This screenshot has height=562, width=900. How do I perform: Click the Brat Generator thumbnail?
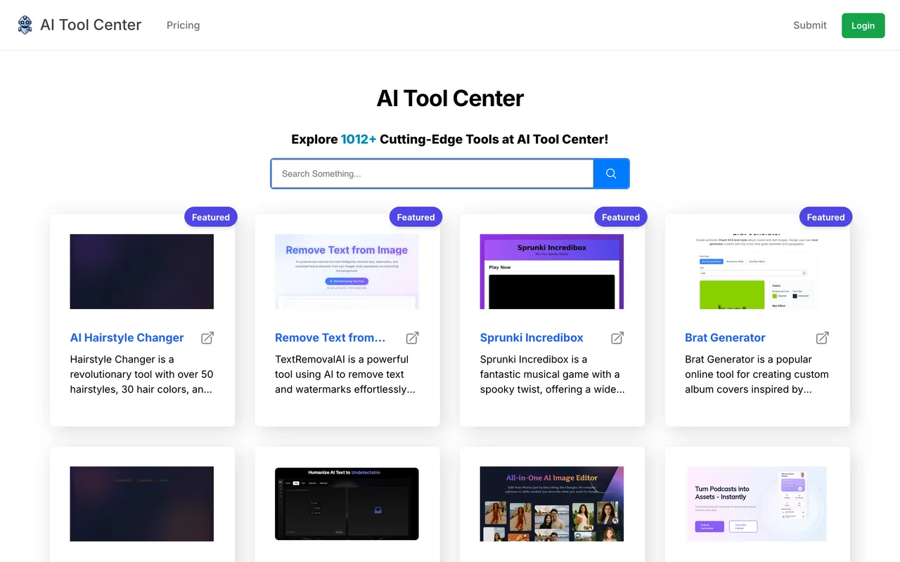(757, 272)
